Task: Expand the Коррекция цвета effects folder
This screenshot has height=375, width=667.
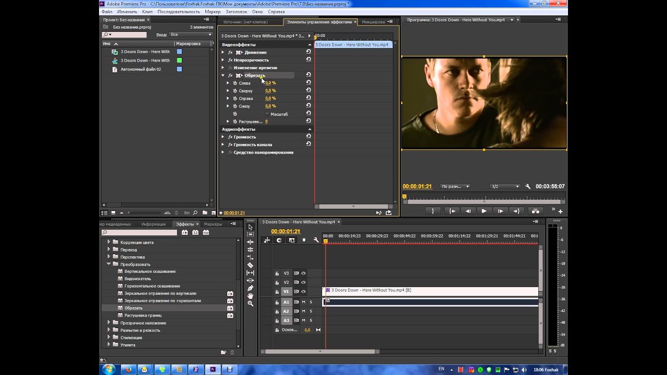Action: (109, 242)
